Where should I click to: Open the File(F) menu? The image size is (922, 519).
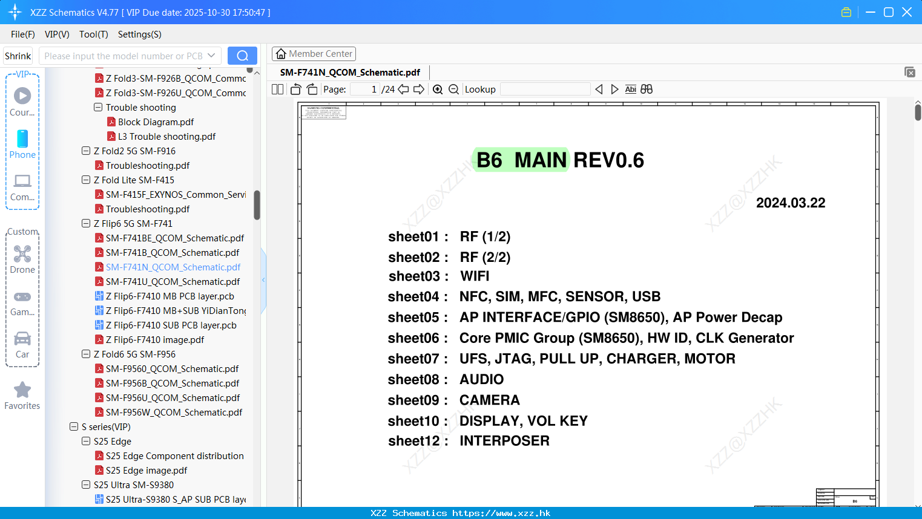point(23,34)
